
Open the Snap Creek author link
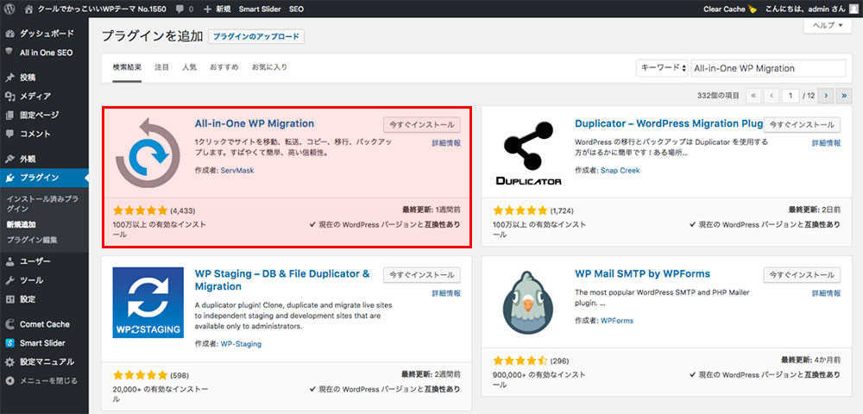click(620, 171)
